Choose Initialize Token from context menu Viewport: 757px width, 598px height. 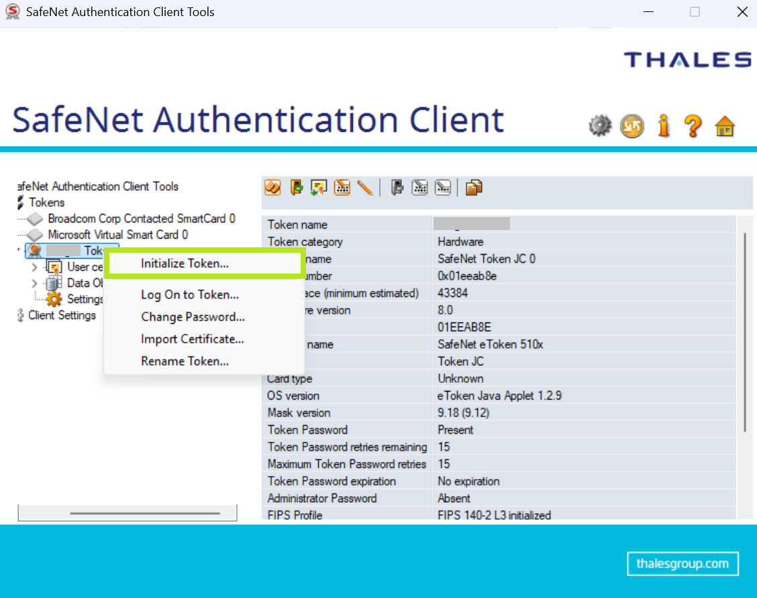click(x=205, y=263)
